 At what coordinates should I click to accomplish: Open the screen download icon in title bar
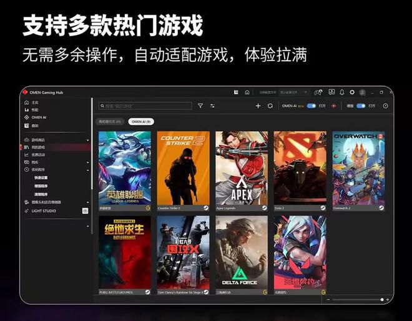pos(331,92)
